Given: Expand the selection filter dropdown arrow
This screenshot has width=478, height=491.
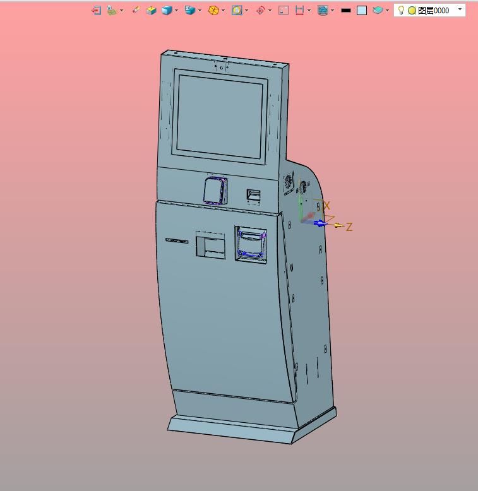Looking at the screenshot, I should tap(246, 11).
